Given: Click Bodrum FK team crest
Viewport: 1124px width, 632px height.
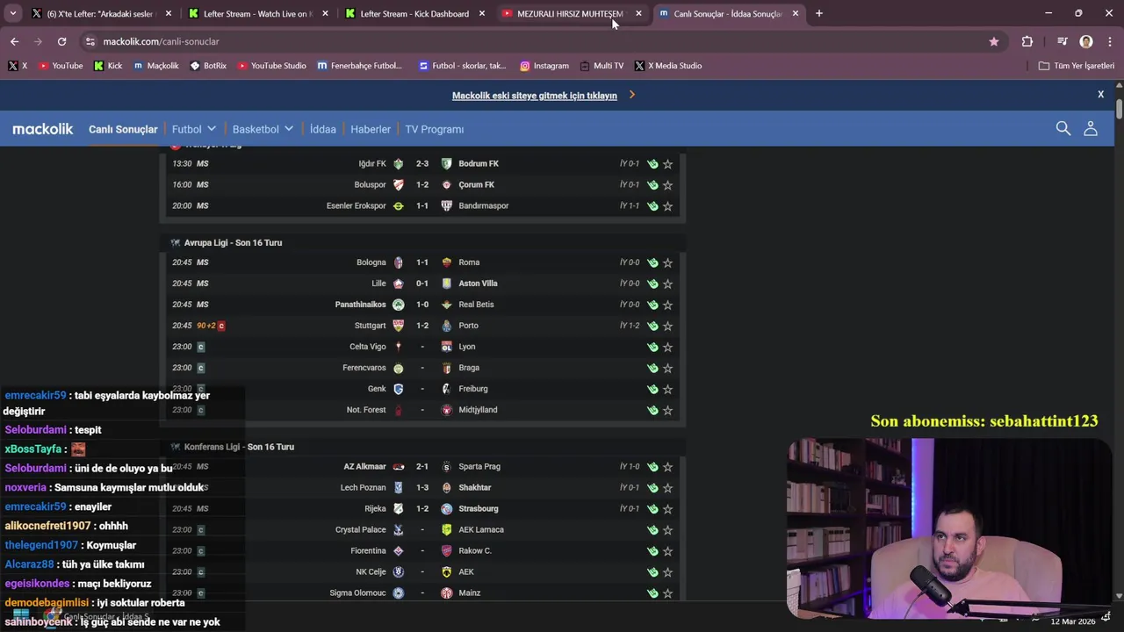Looking at the screenshot, I should coord(447,163).
